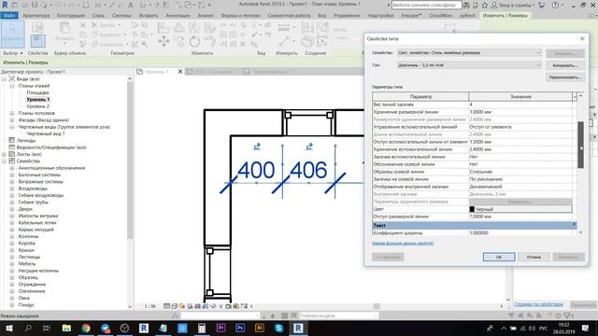The image size is (598, 336).
Task: Switch to the 'Архитектура' ribbon tab
Action: [x=36, y=16]
